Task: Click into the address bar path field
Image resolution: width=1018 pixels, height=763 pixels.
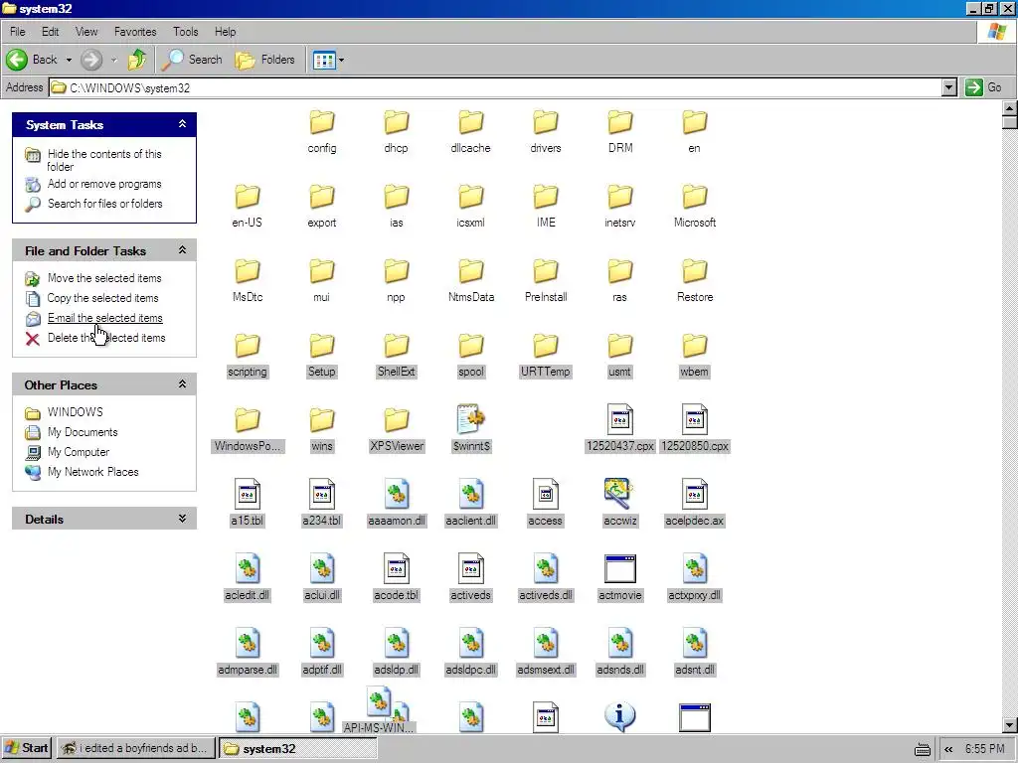Action: click(x=496, y=87)
